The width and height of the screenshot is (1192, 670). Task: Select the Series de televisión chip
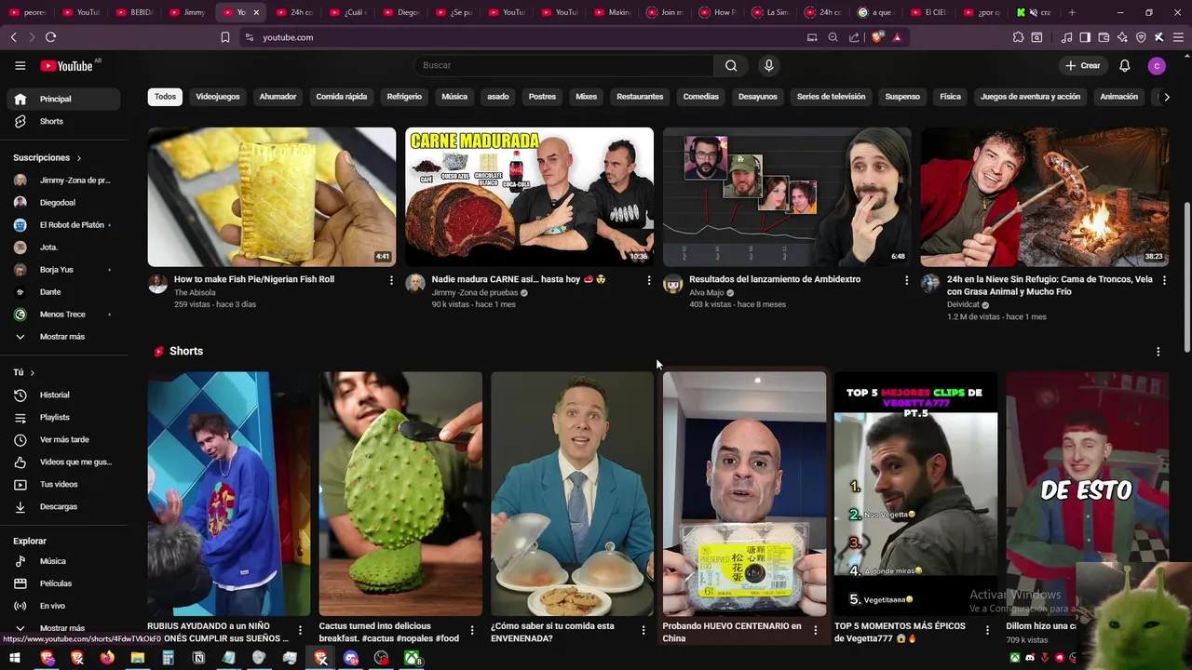pyautogui.click(x=831, y=97)
